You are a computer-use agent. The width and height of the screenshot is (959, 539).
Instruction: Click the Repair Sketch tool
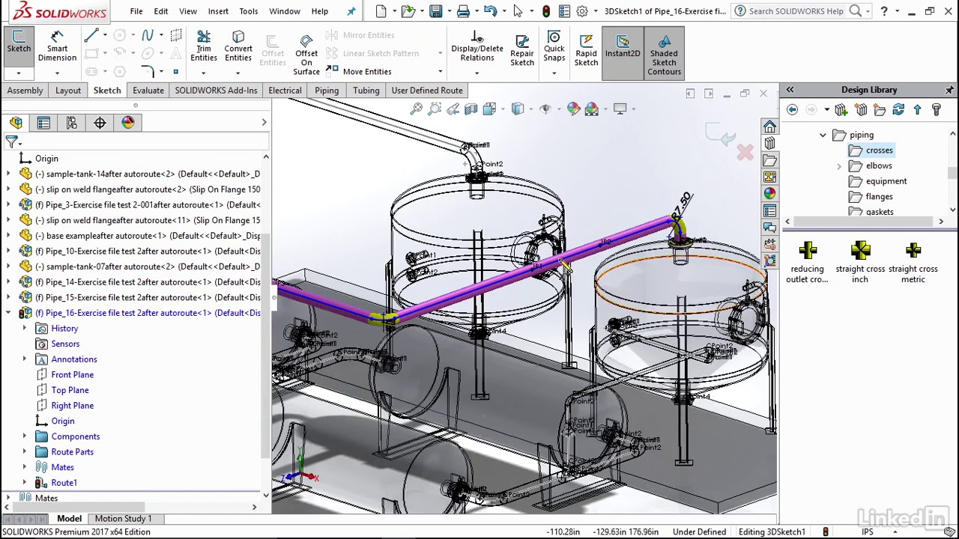(x=522, y=49)
